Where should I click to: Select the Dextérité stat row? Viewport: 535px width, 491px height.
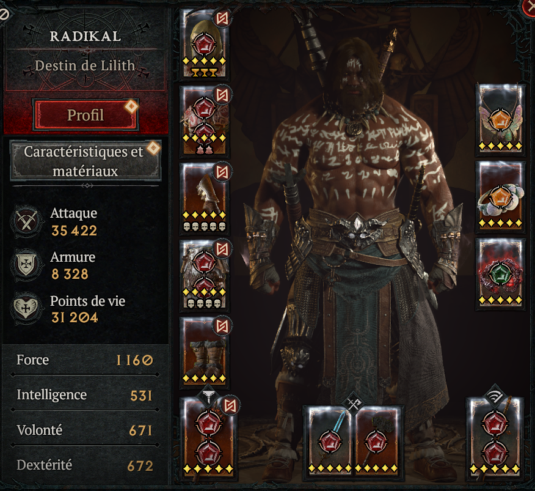[85, 465]
